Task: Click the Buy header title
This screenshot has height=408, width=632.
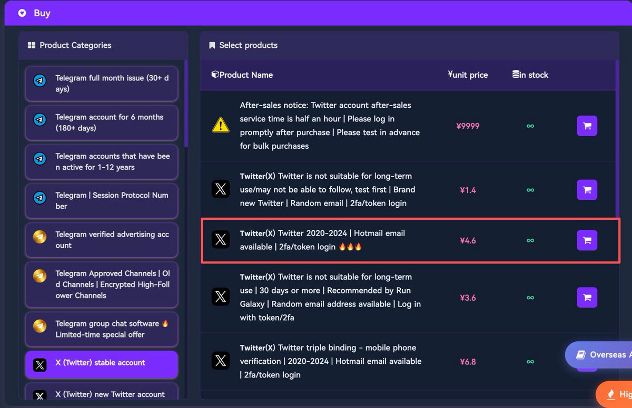Action: click(42, 13)
